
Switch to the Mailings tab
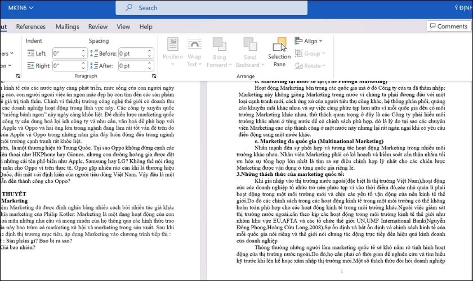67,26
